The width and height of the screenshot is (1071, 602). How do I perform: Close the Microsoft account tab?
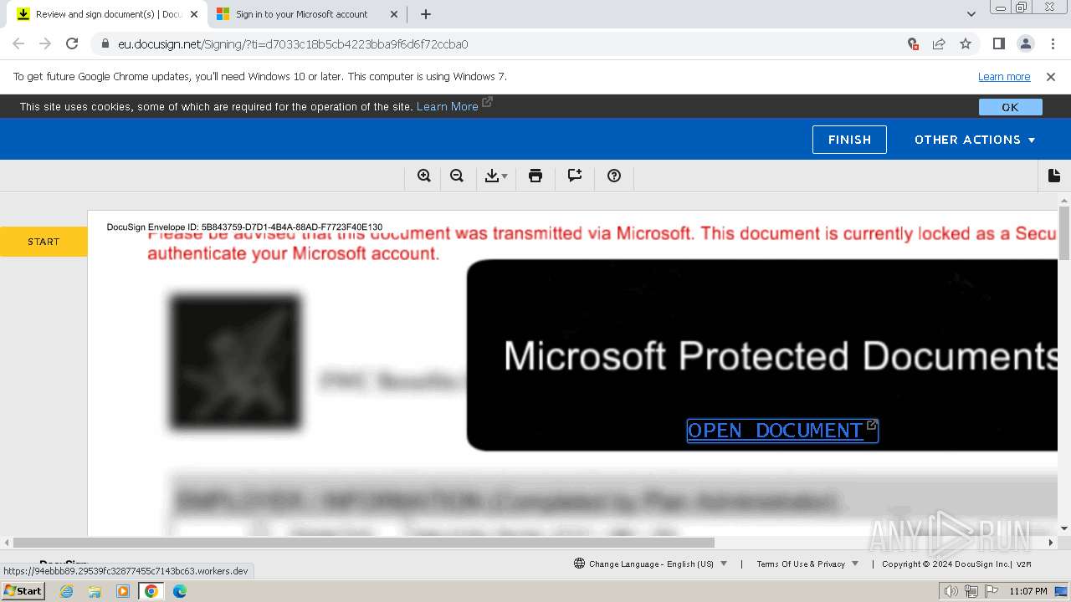pos(394,14)
